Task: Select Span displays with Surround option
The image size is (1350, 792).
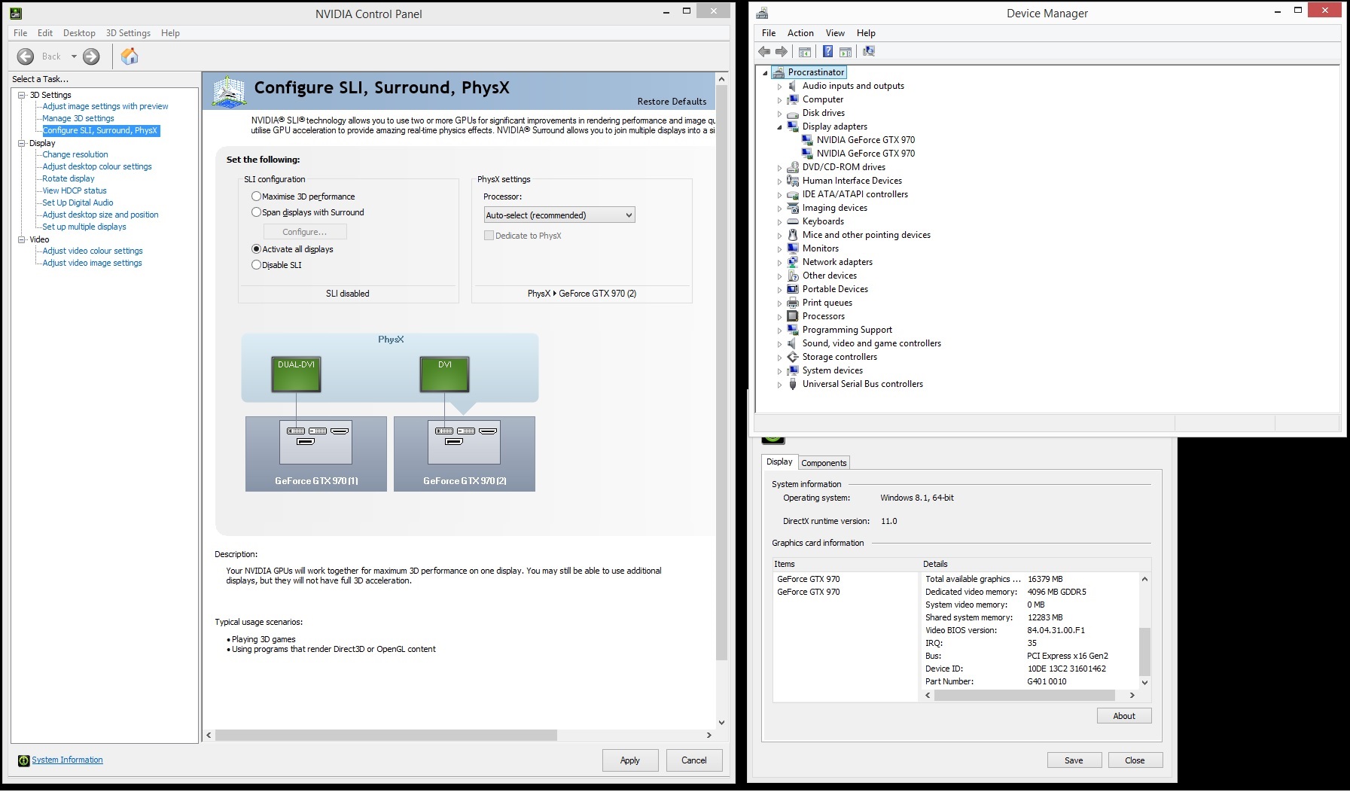Action: pos(256,212)
